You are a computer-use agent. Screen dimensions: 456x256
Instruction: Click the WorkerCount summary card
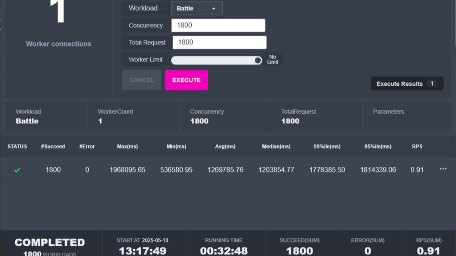(x=134, y=117)
